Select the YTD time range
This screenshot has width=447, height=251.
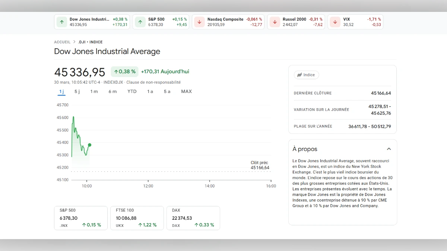pyautogui.click(x=132, y=91)
